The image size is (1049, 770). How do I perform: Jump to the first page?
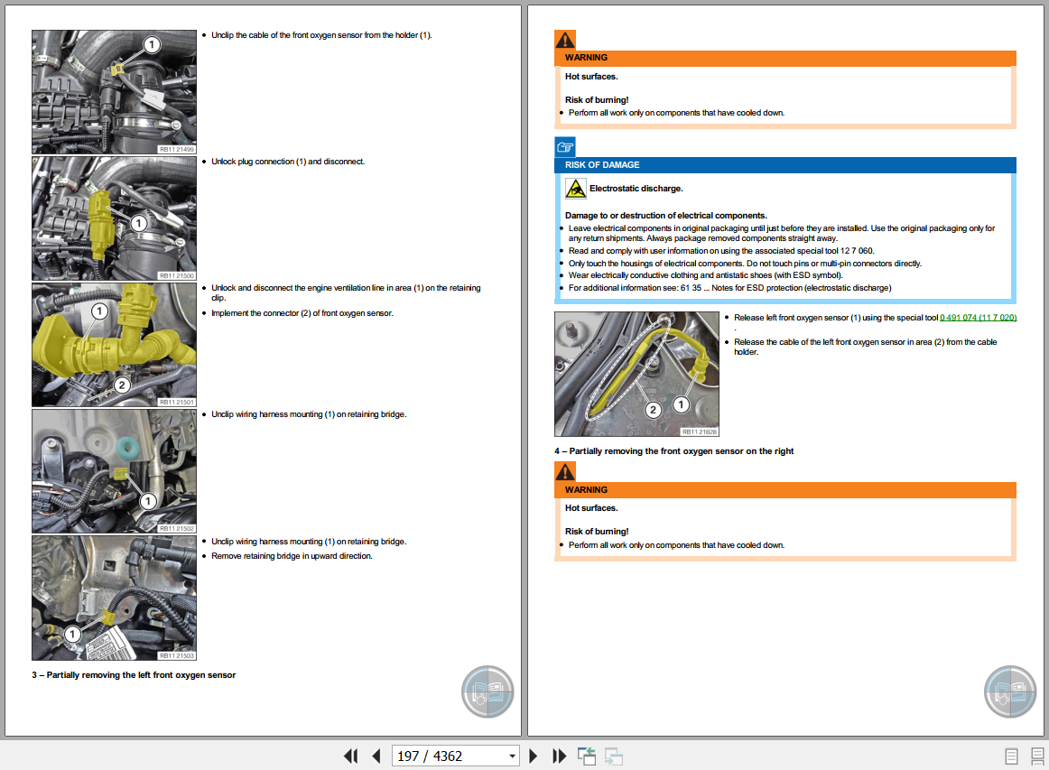(x=350, y=756)
